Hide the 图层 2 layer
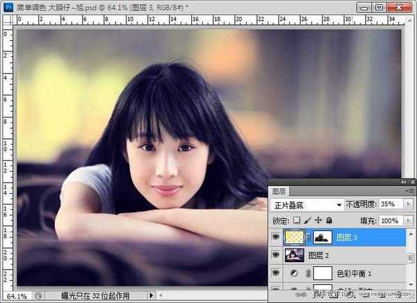The image size is (417, 303). 276,256
